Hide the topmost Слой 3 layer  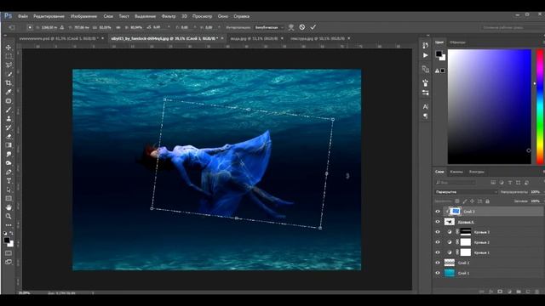click(x=438, y=212)
